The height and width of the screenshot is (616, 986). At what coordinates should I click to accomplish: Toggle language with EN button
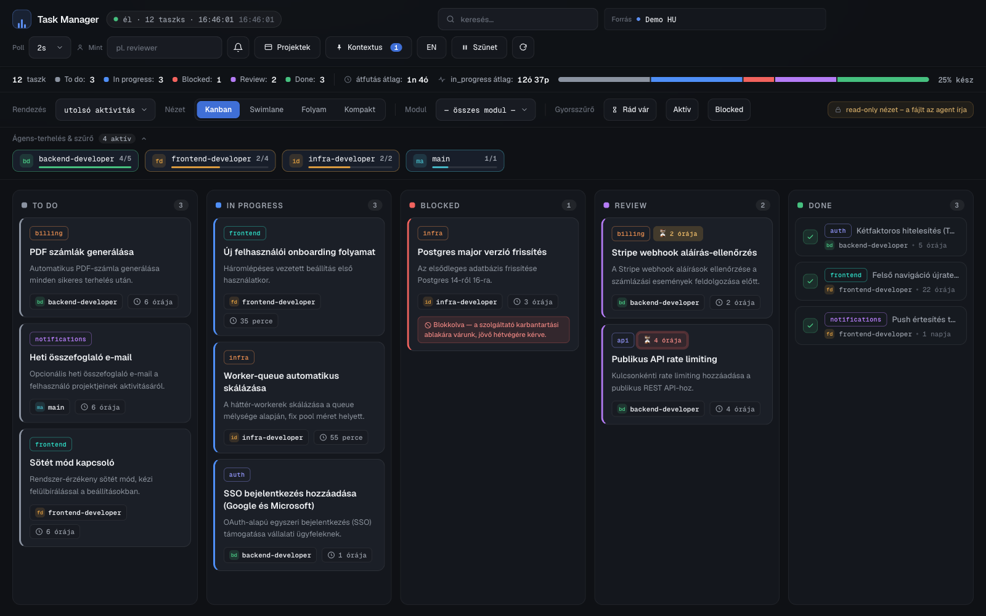point(431,47)
